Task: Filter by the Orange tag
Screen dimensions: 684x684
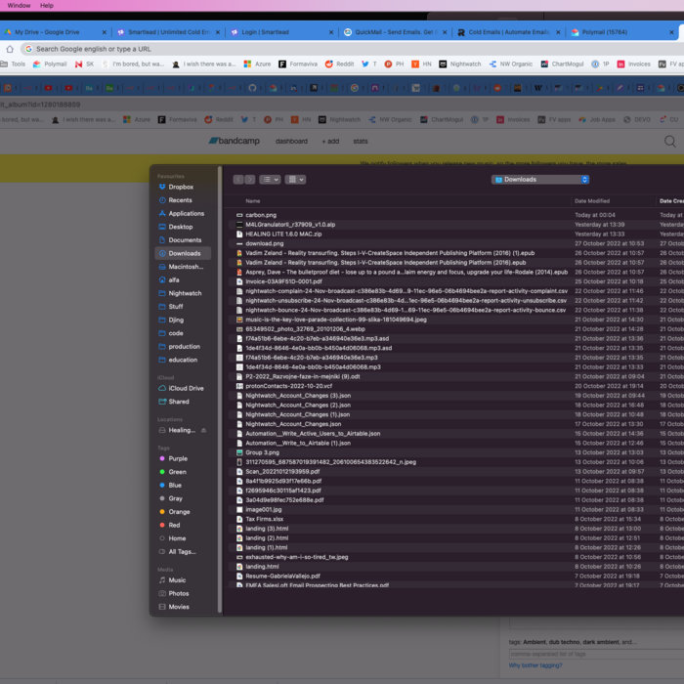Action: [179, 512]
